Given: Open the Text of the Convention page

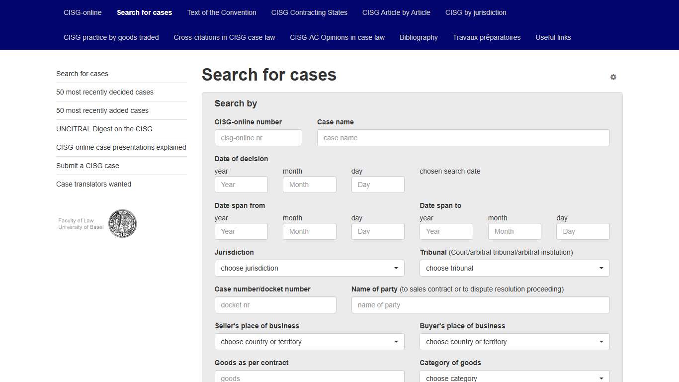Looking at the screenshot, I should click(x=222, y=12).
